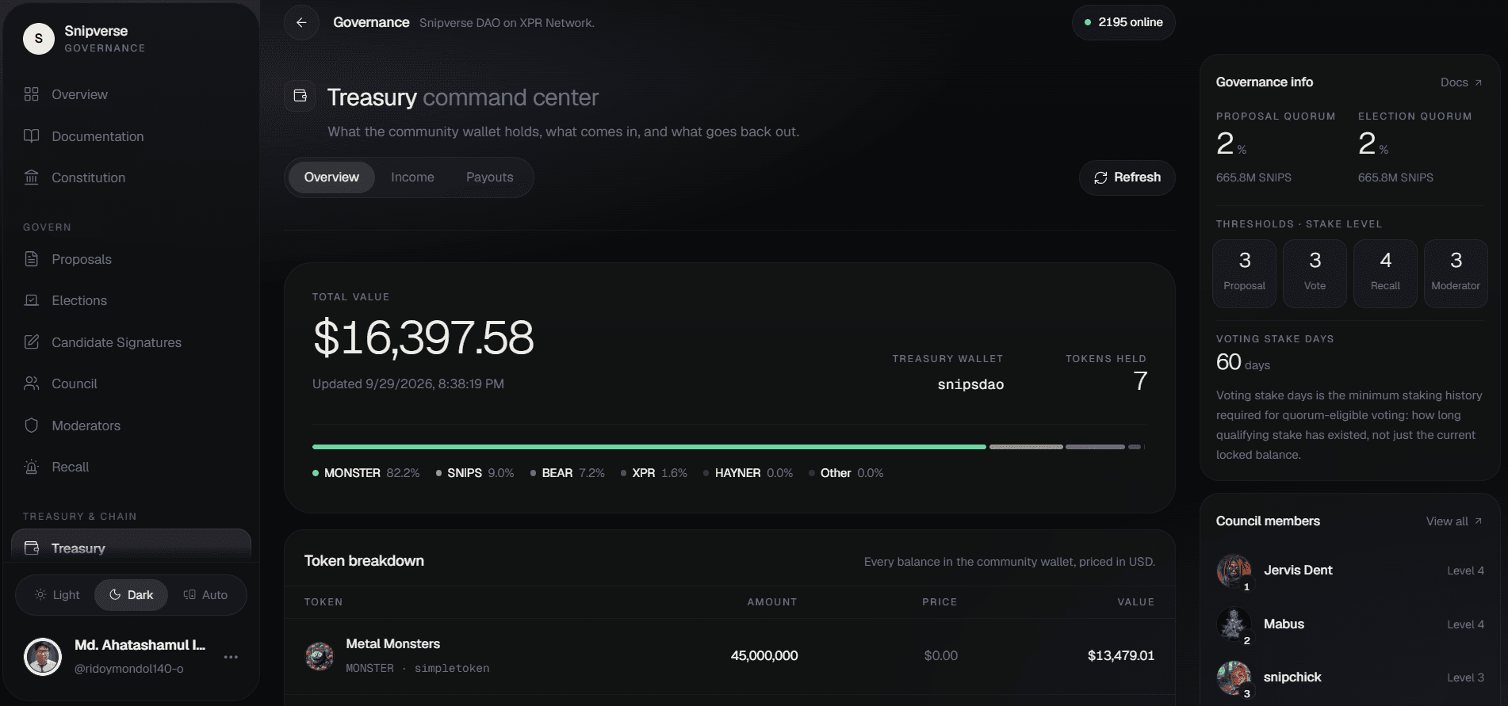Screen dimensions: 1508x706
Task: Navigate to Candidate Signatures
Action: tap(131, 342)
